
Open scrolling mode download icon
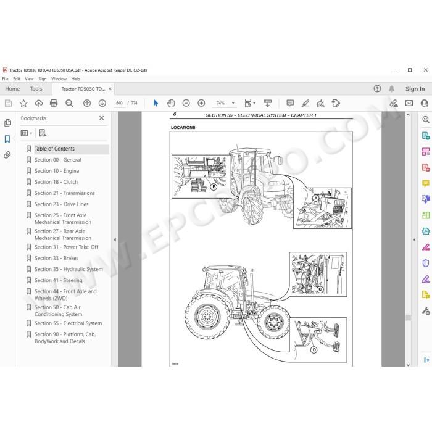click(267, 103)
